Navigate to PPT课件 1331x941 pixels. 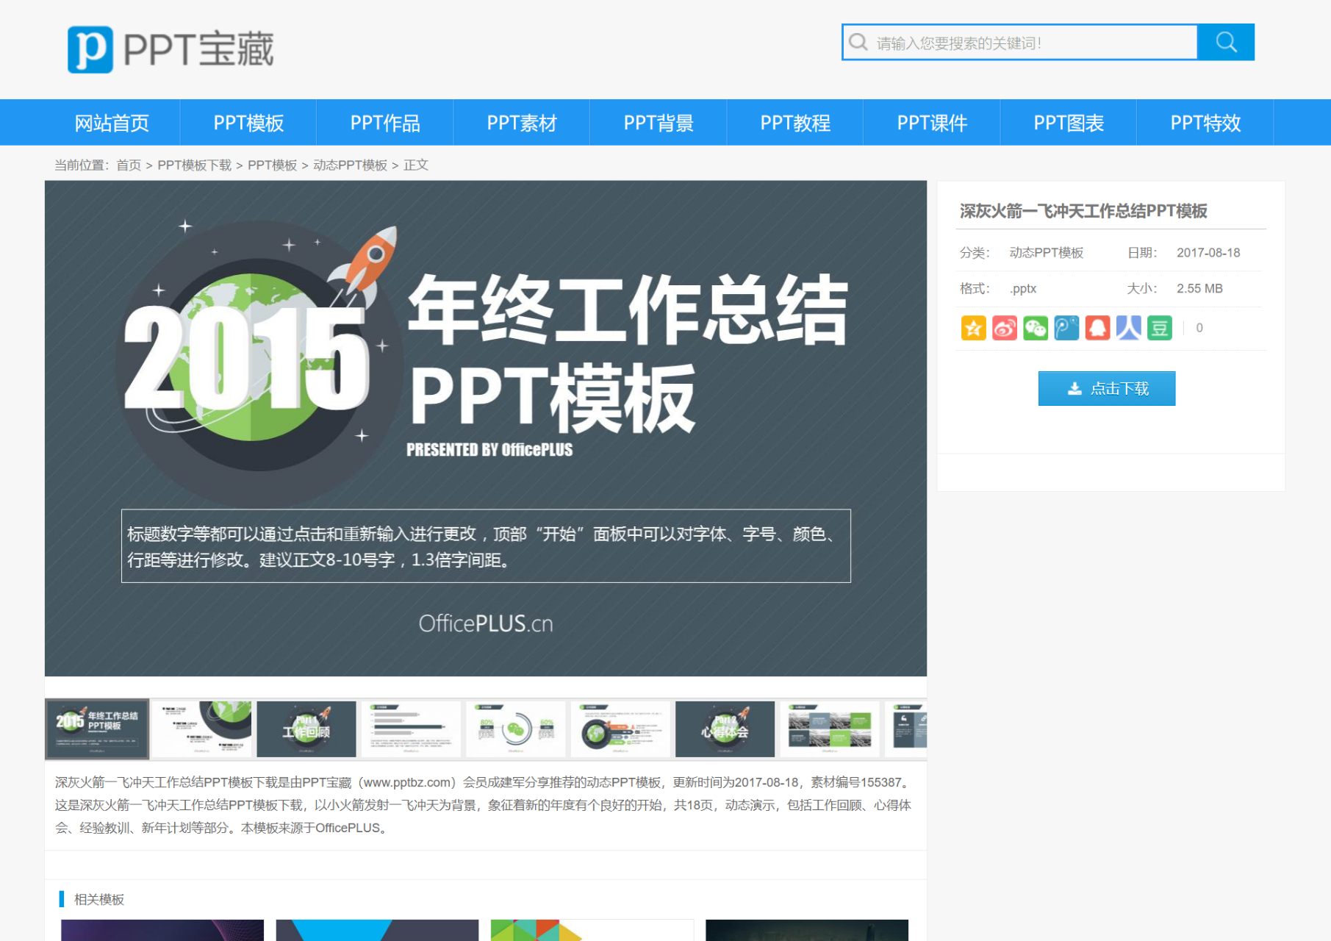[x=932, y=123]
